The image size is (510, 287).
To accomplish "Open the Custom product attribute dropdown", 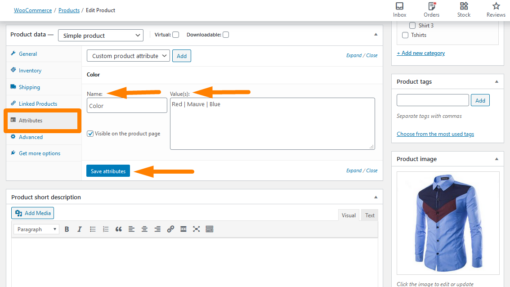I will (128, 56).
